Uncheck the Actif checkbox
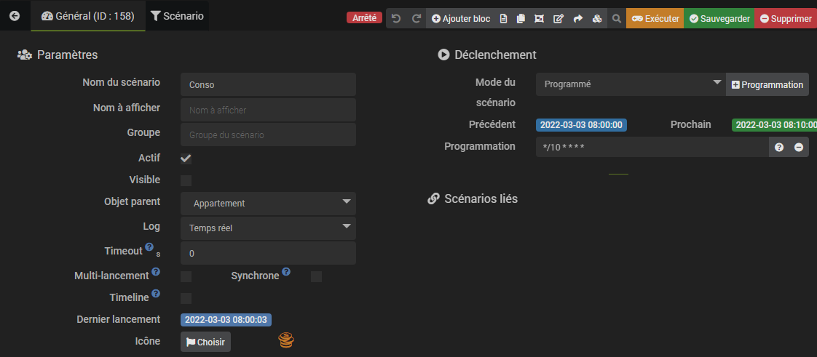 click(x=186, y=159)
